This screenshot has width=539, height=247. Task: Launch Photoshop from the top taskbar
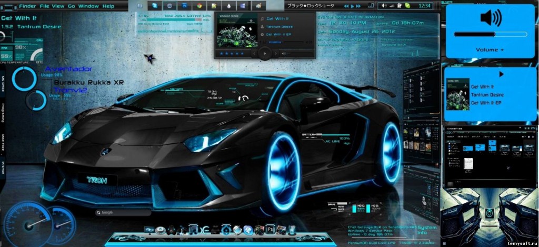[185, 5]
